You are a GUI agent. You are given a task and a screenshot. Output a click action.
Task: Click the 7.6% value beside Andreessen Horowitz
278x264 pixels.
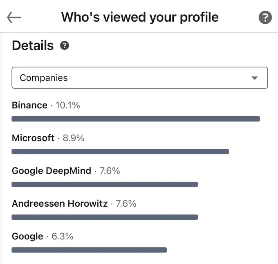(x=126, y=203)
